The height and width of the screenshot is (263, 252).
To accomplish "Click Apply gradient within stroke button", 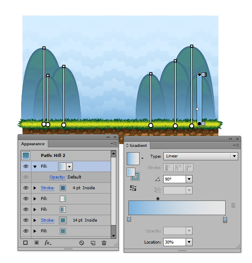I will pyautogui.click(x=168, y=168).
